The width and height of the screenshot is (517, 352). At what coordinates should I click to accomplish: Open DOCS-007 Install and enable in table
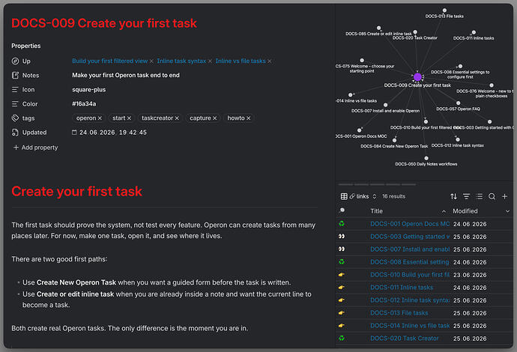[x=410, y=249]
